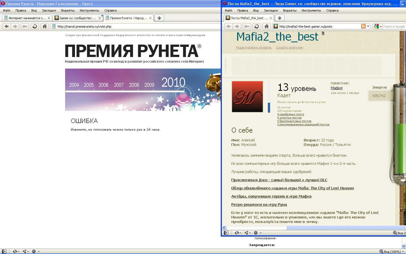The height and width of the screenshot is (254, 406).
Task: Click the horizontal scrollbar in Mafia2_the_best window
Action: point(346,227)
